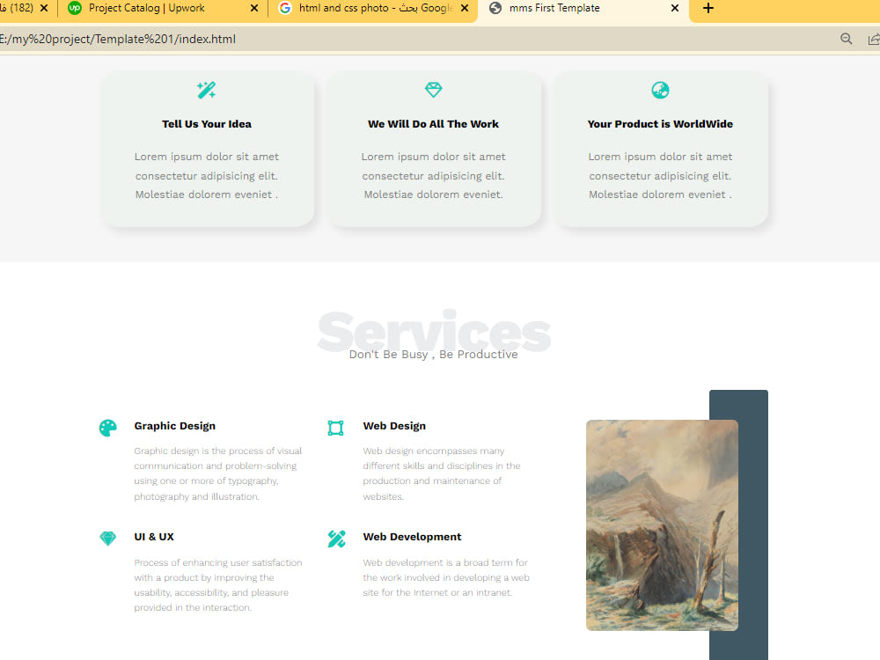Viewport: 880px width, 660px height.
Task: Click the landscape painting image
Action: click(x=663, y=525)
